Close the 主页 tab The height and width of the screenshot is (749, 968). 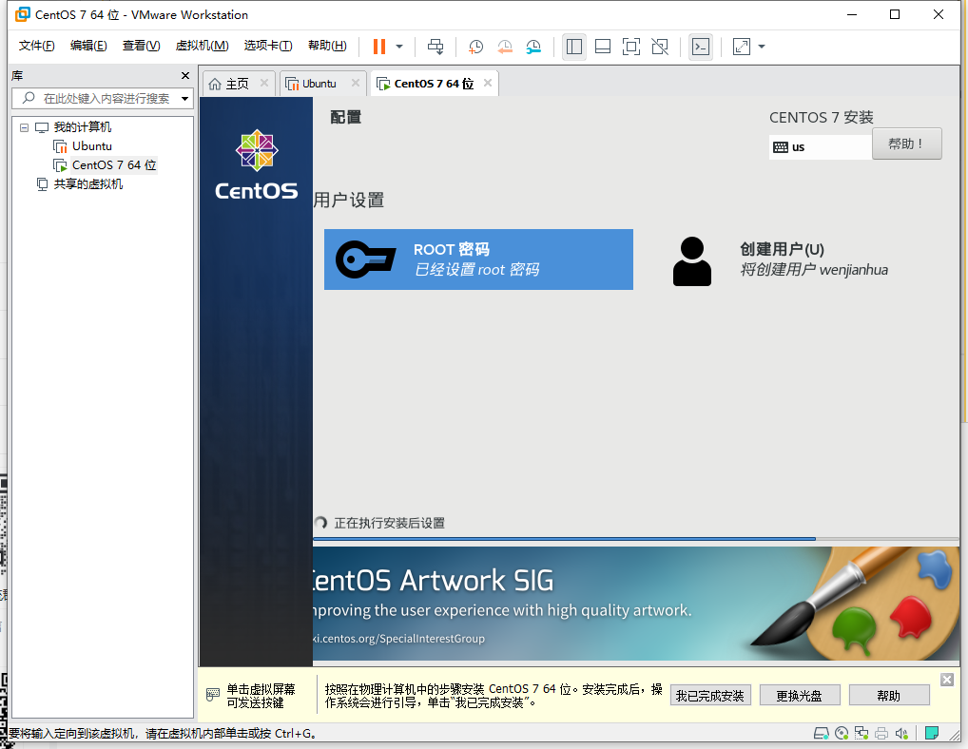[264, 83]
